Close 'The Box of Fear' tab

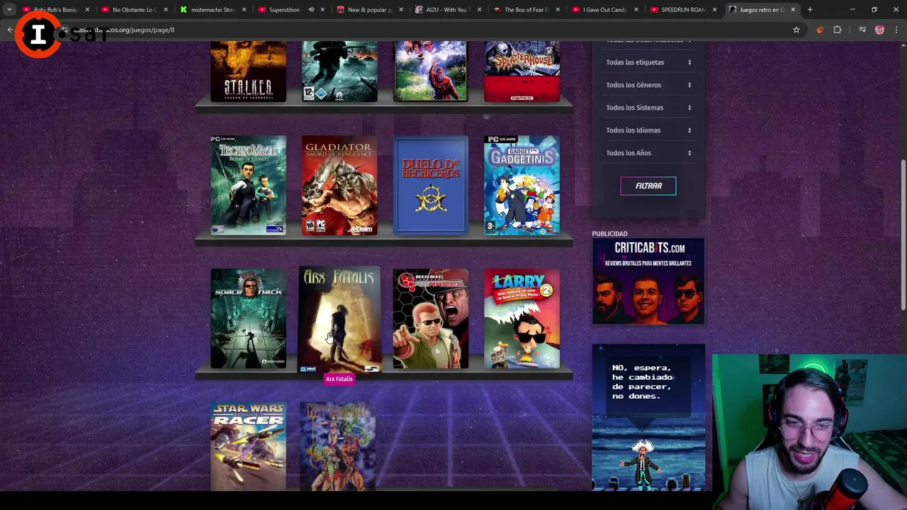pyautogui.click(x=558, y=10)
